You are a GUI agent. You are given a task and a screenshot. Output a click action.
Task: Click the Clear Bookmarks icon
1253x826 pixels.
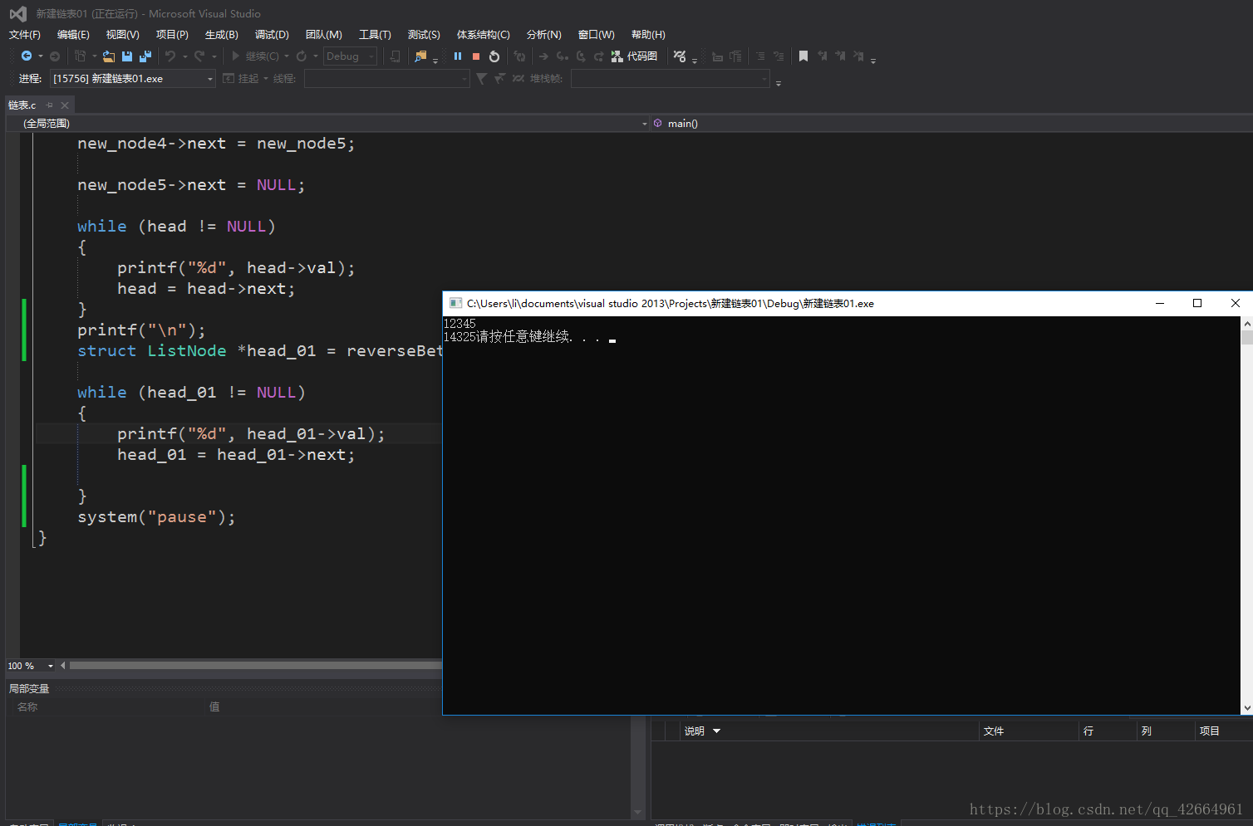tap(858, 56)
